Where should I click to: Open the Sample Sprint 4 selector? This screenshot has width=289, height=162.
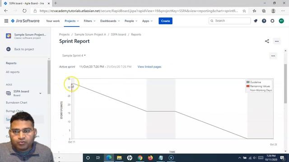(74, 55)
